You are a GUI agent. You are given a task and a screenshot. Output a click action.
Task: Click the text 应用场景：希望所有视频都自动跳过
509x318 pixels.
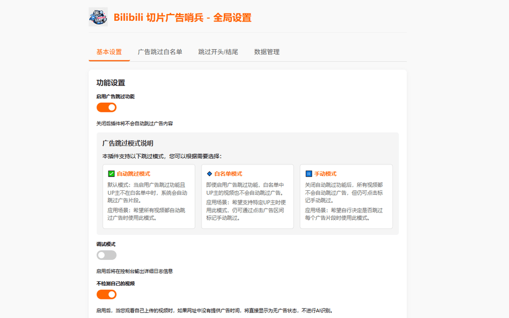click(146, 214)
